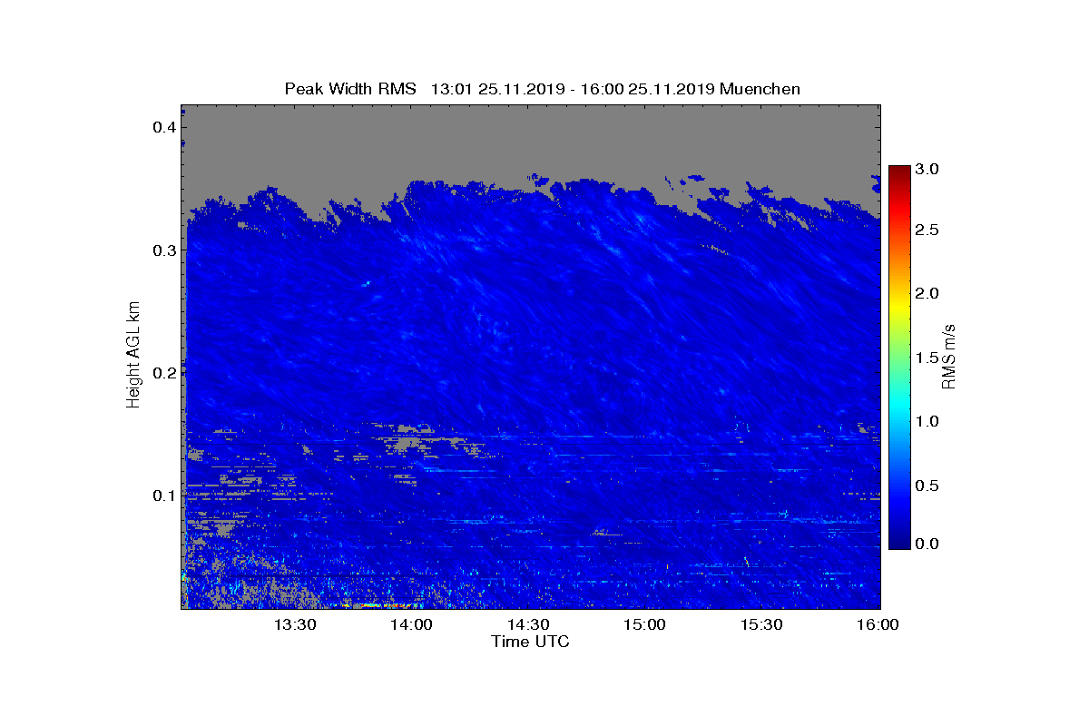Click the 'Height AGL km' axis title
1089x726 pixels.
(x=133, y=357)
